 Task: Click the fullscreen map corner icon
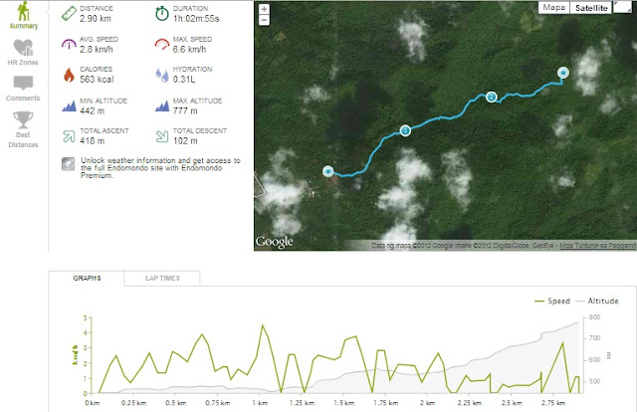coord(622,7)
